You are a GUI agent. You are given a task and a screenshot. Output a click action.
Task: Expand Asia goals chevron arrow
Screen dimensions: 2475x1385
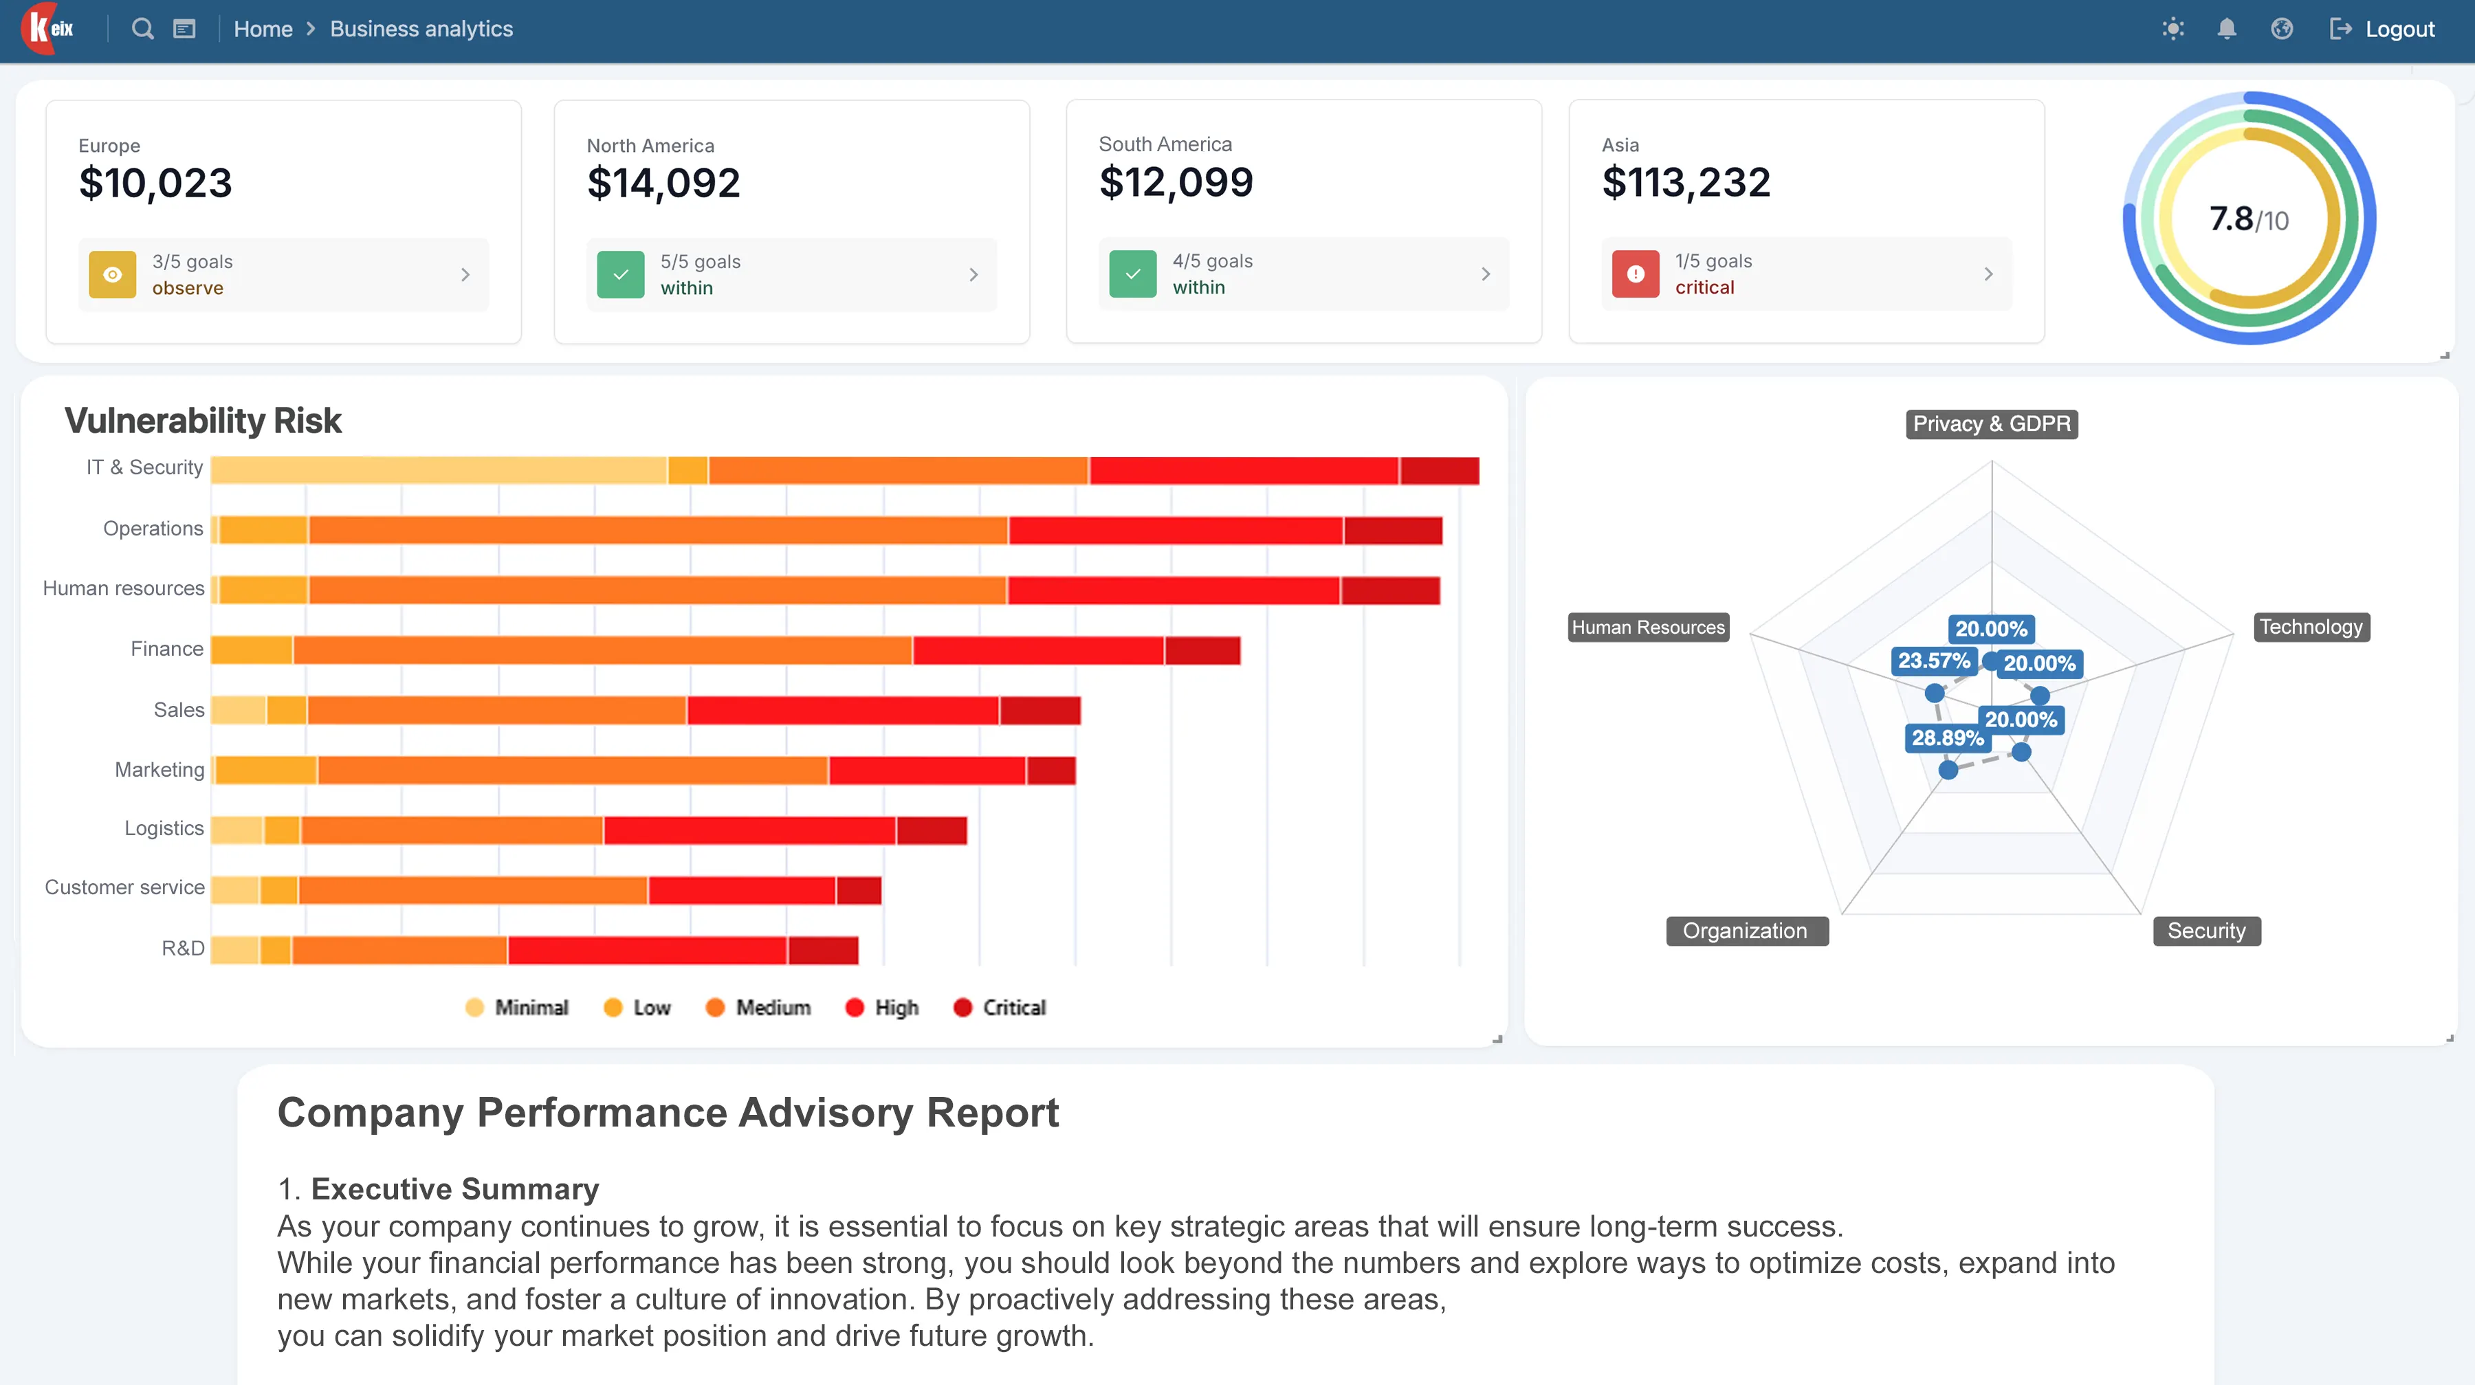point(1988,275)
